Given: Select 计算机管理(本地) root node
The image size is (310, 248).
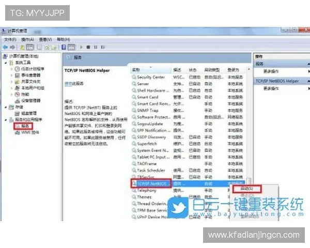Looking at the screenshot, I should pyautogui.click(x=24, y=56).
